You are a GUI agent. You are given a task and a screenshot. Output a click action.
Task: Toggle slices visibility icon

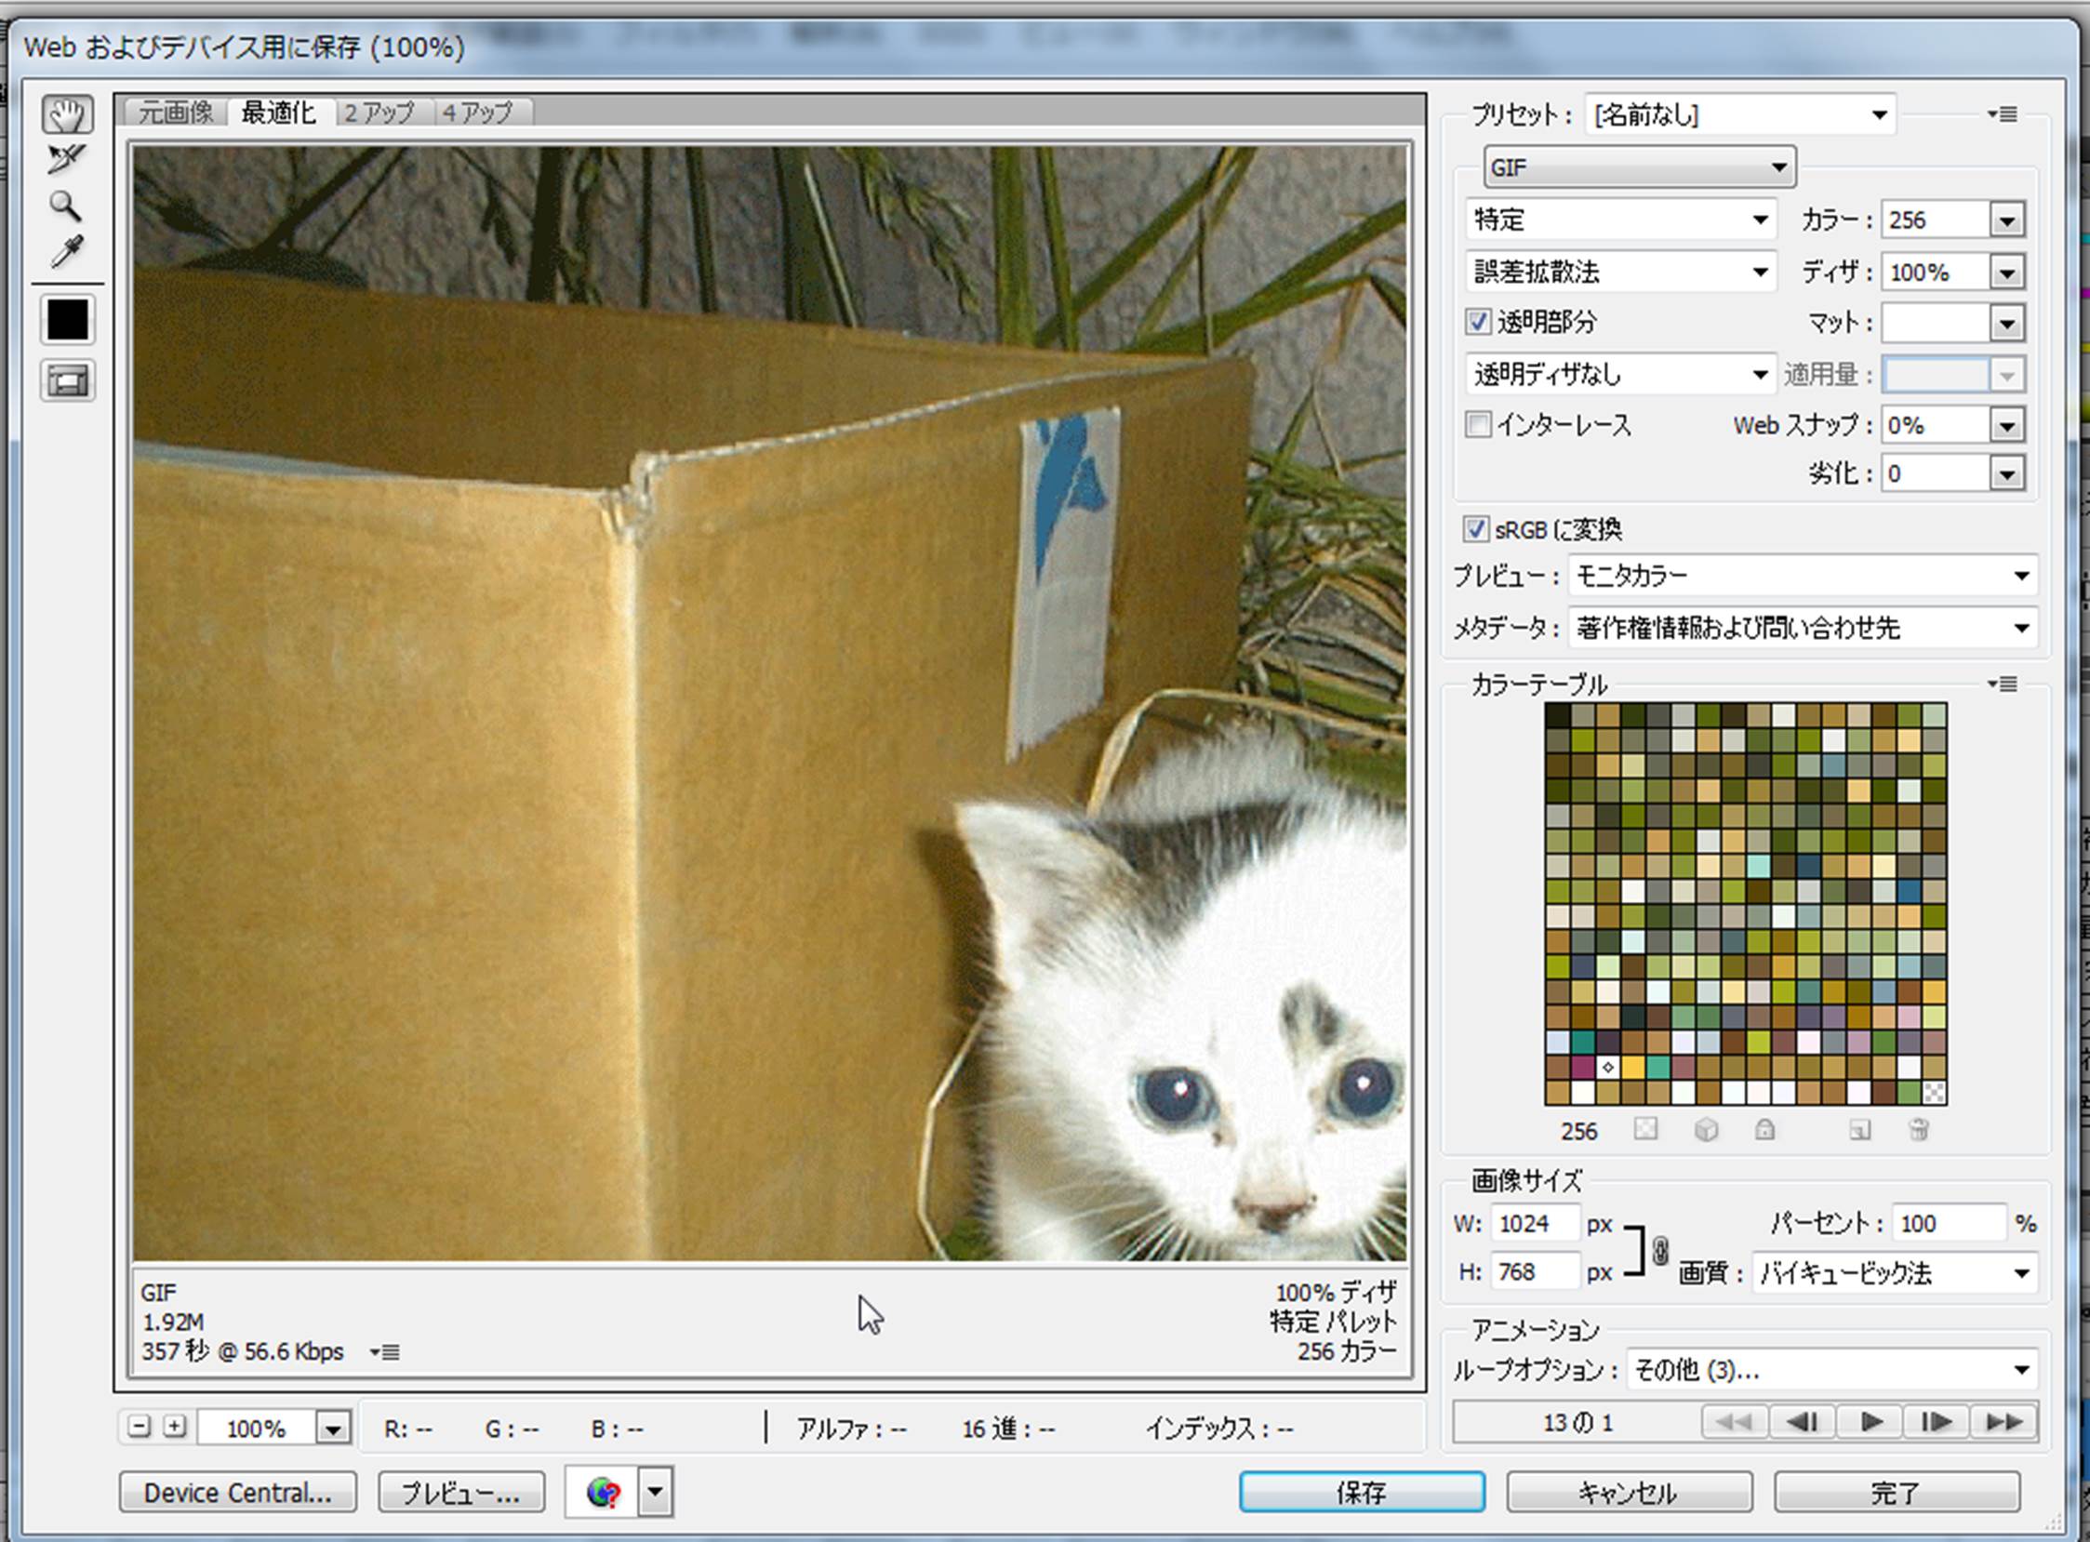point(67,380)
